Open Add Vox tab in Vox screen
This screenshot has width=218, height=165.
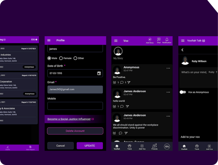[x=142, y=147]
